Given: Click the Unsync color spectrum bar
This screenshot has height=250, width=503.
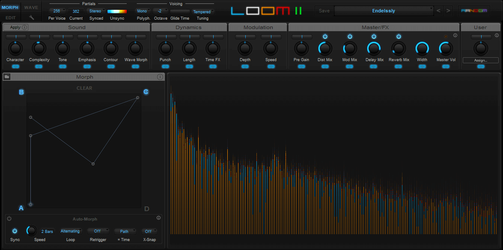Looking at the screenshot, I should pyautogui.click(x=117, y=11).
